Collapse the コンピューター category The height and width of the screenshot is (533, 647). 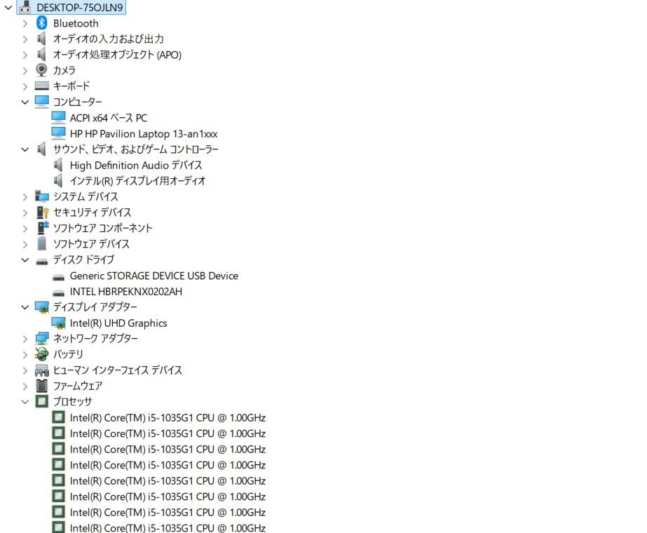coord(25,102)
